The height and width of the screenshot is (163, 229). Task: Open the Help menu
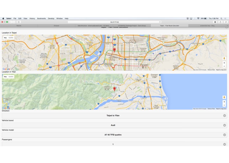click(67, 18)
